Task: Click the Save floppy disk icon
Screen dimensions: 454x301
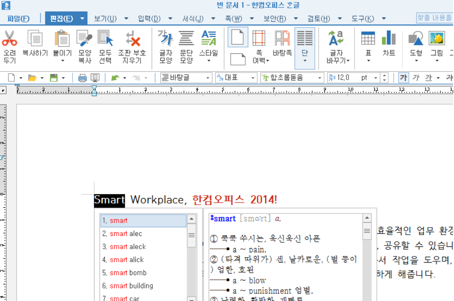Action: coord(54,78)
